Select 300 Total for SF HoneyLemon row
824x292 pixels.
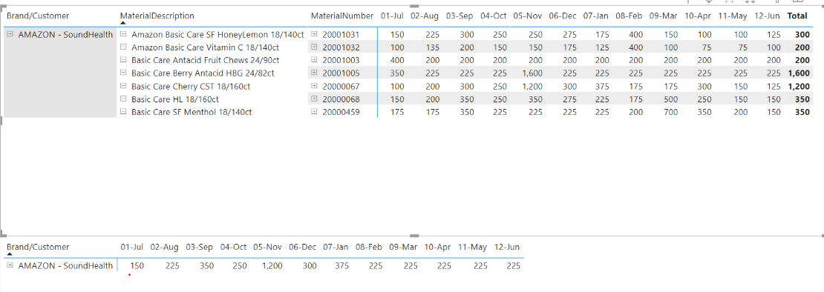tap(802, 35)
